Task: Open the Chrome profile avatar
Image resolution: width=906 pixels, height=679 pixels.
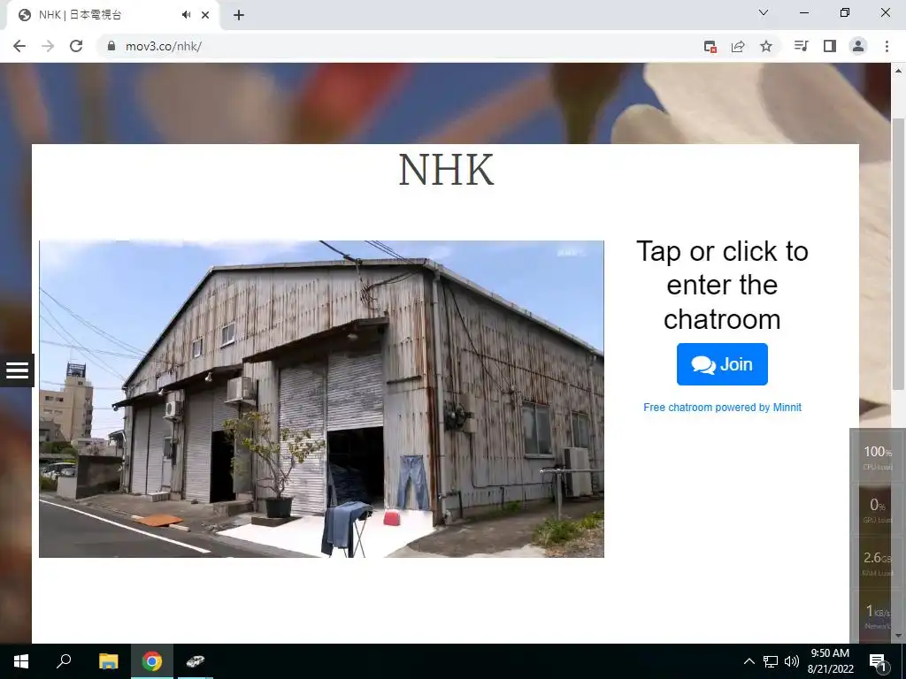Action: 858,46
